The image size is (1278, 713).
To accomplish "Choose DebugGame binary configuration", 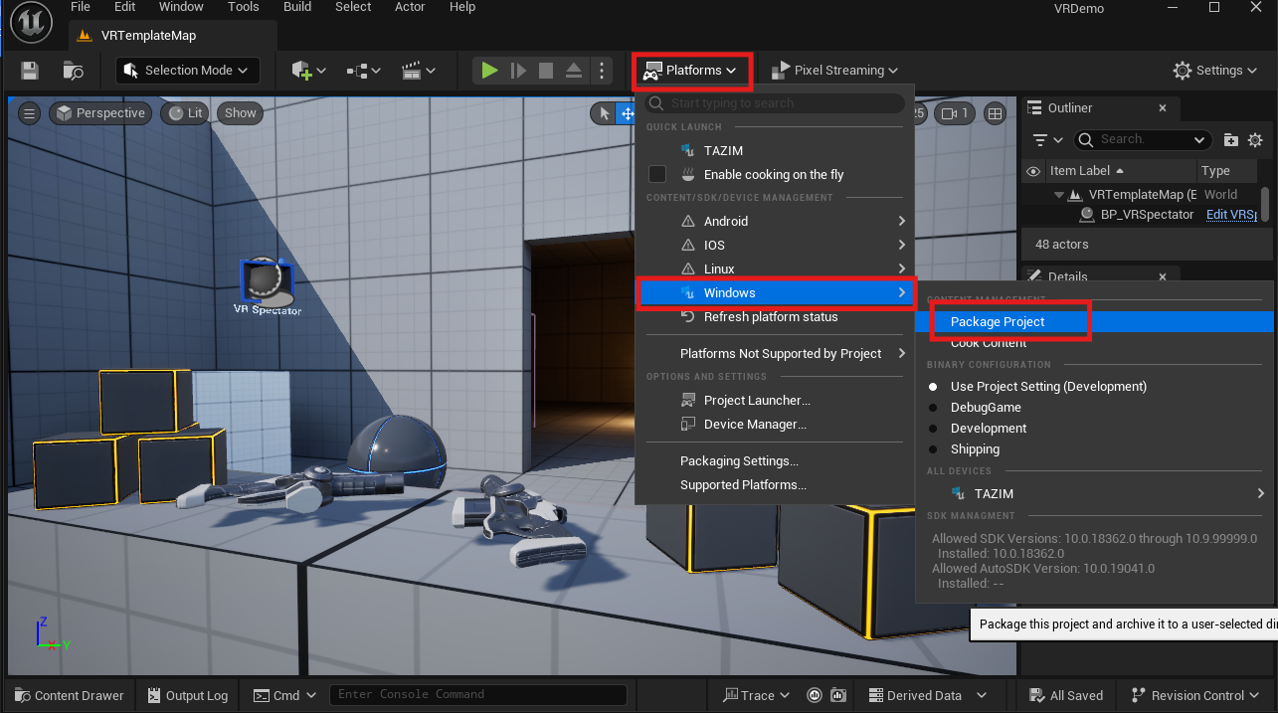I will coord(985,408).
